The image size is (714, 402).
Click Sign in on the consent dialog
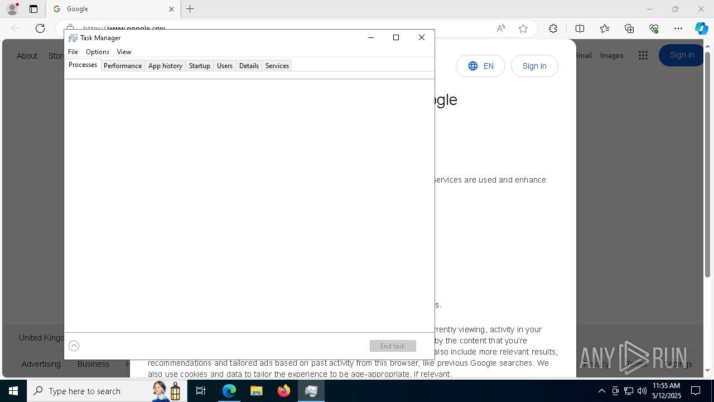[x=534, y=66]
